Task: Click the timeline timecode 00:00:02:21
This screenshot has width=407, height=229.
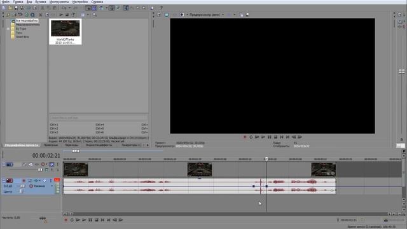Action: 46,155
